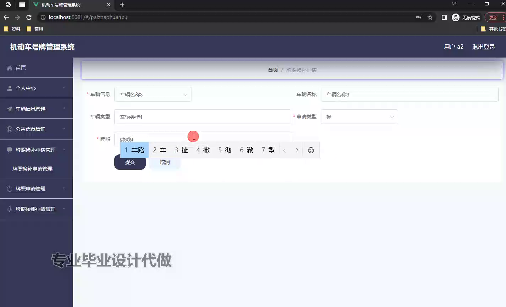
Task: Collapse the 牌照换补申请管理 menu arrow
Action: pyautogui.click(x=64, y=149)
